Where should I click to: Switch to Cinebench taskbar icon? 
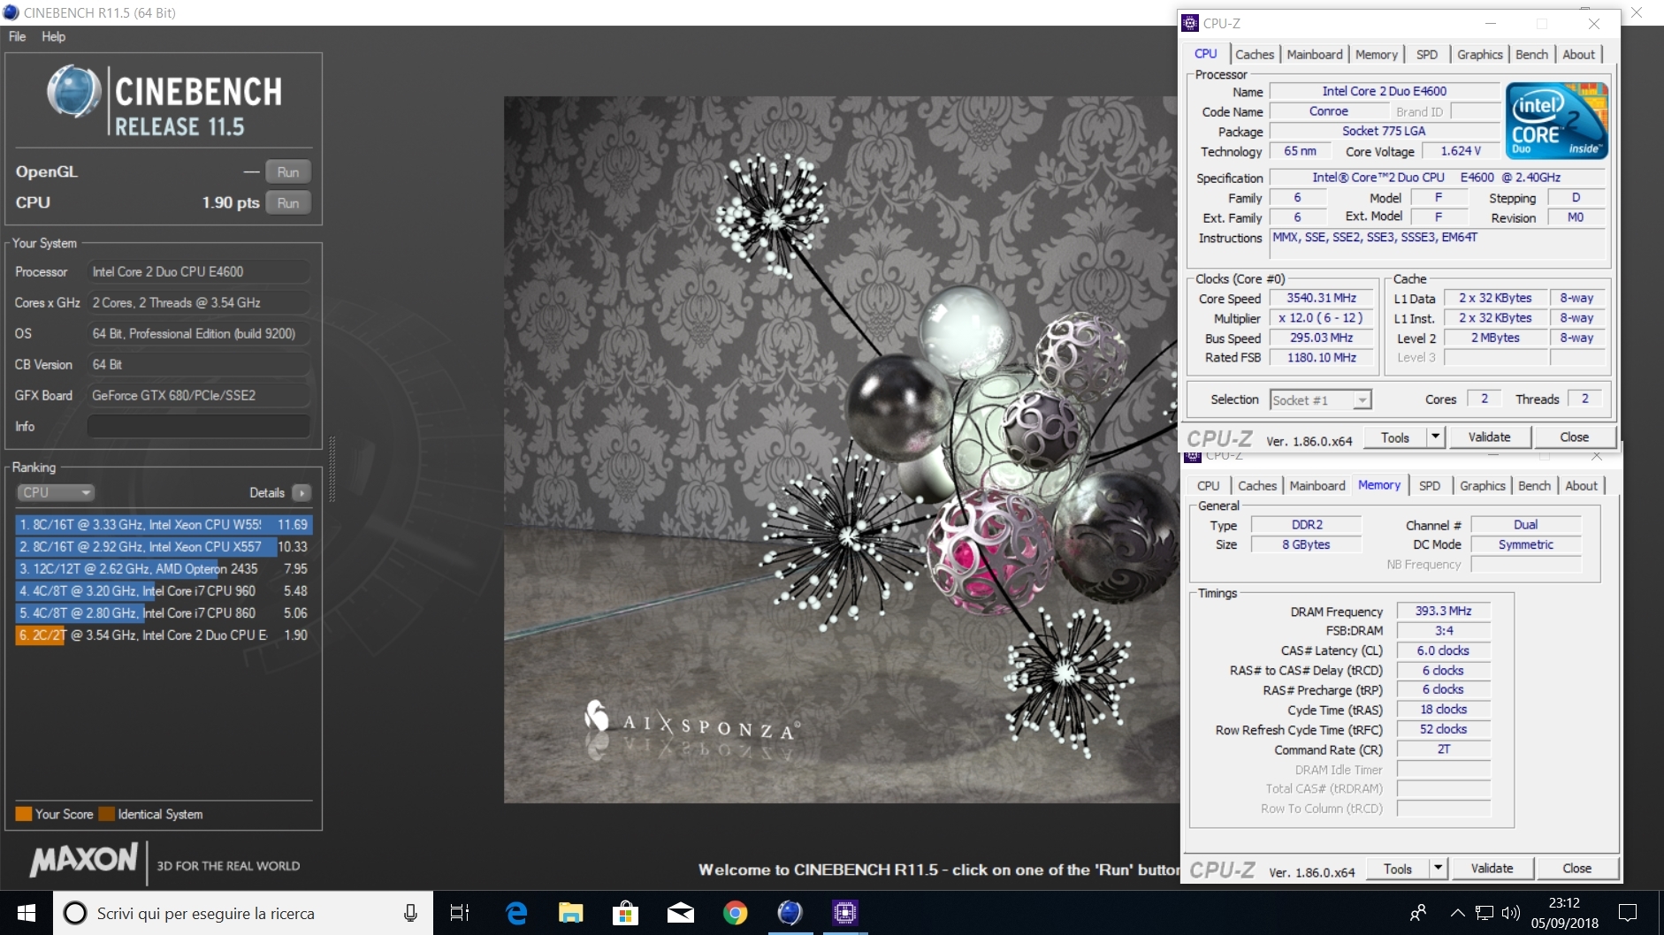[790, 913]
